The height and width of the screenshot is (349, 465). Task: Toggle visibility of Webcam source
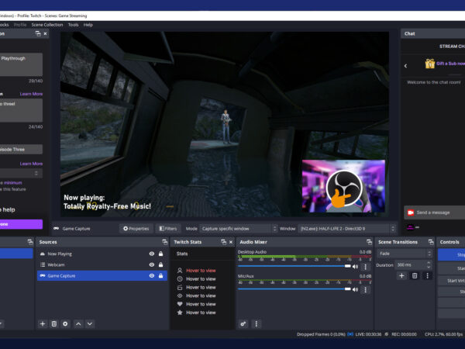click(152, 264)
